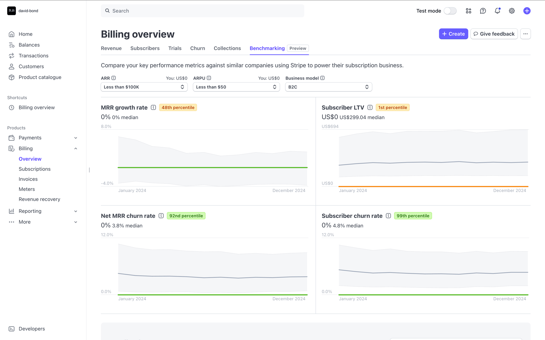Open Revenue recovery in the sidebar
The height and width of the screenshot is (340, 545).
pyautogui.click(x=39, y=199)
